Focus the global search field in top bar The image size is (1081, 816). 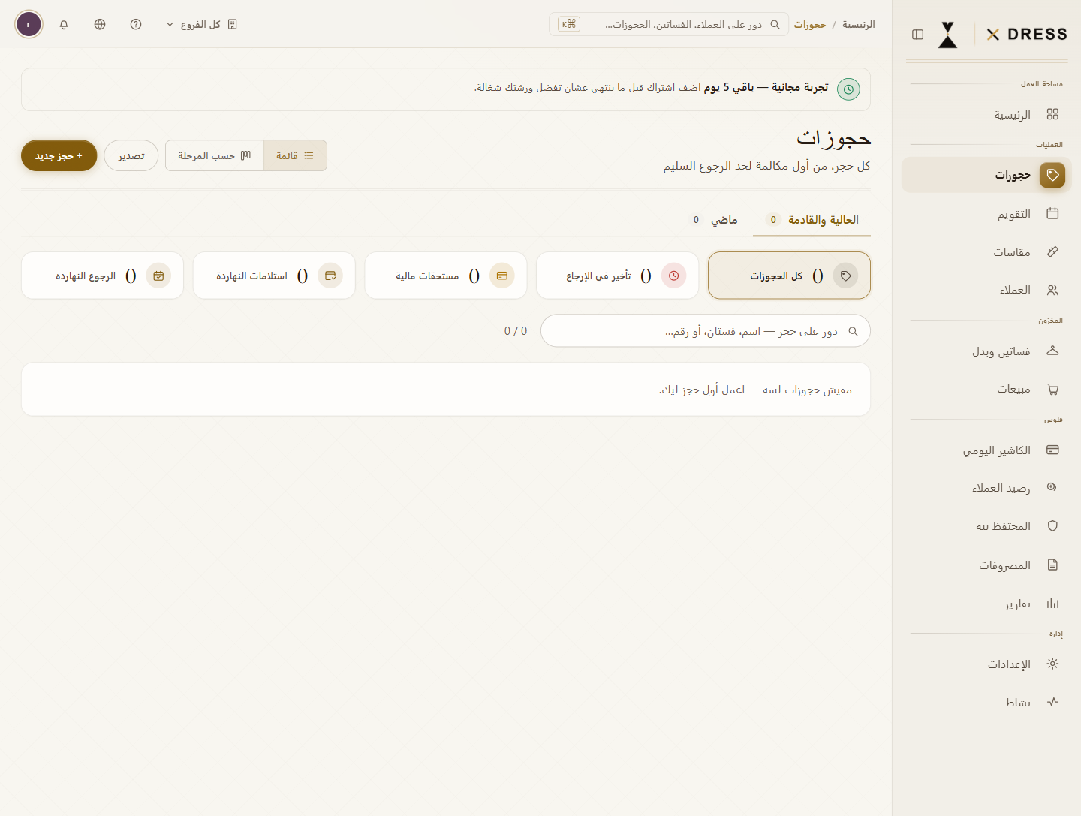[669, 24]
